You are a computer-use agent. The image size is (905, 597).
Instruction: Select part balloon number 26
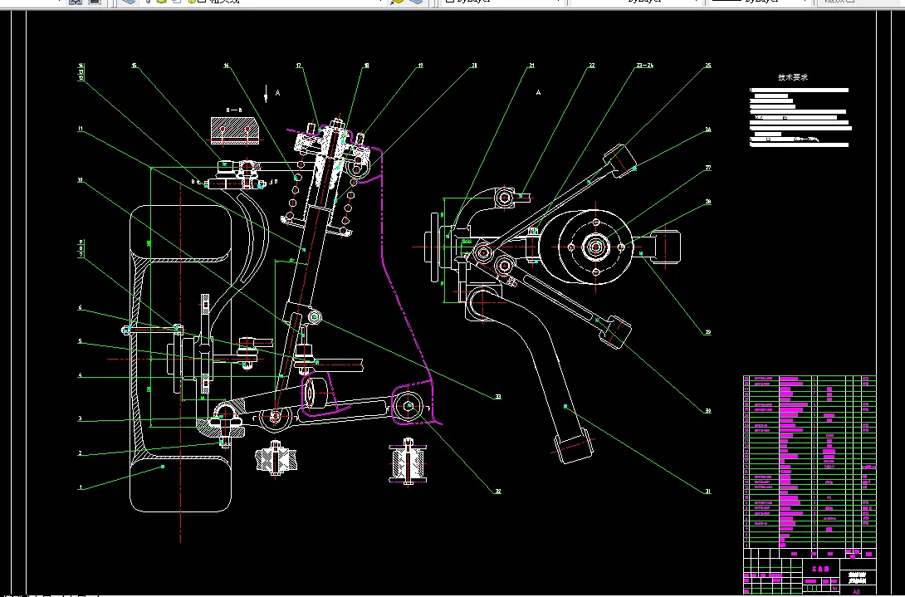coord(708,130)
